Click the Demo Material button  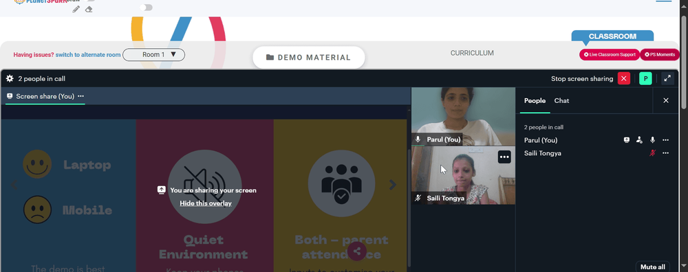point(309,58)
